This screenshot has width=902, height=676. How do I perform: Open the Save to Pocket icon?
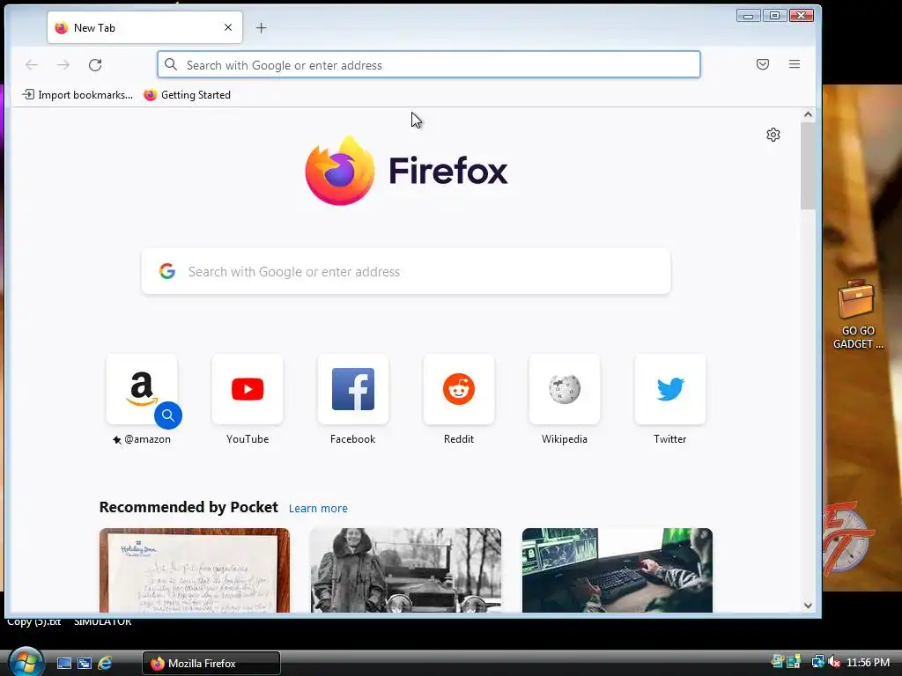tap(763, 64)
